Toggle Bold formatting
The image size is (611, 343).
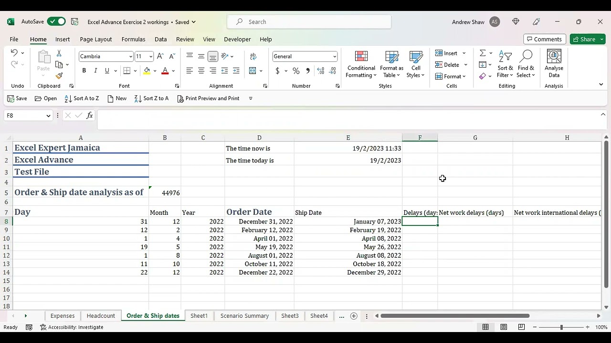tap(84, 71)
